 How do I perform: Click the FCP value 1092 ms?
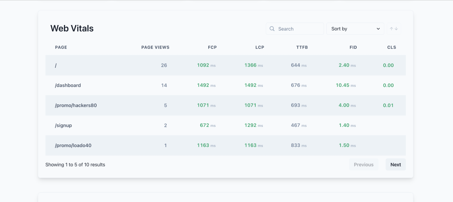coord(206,65)
